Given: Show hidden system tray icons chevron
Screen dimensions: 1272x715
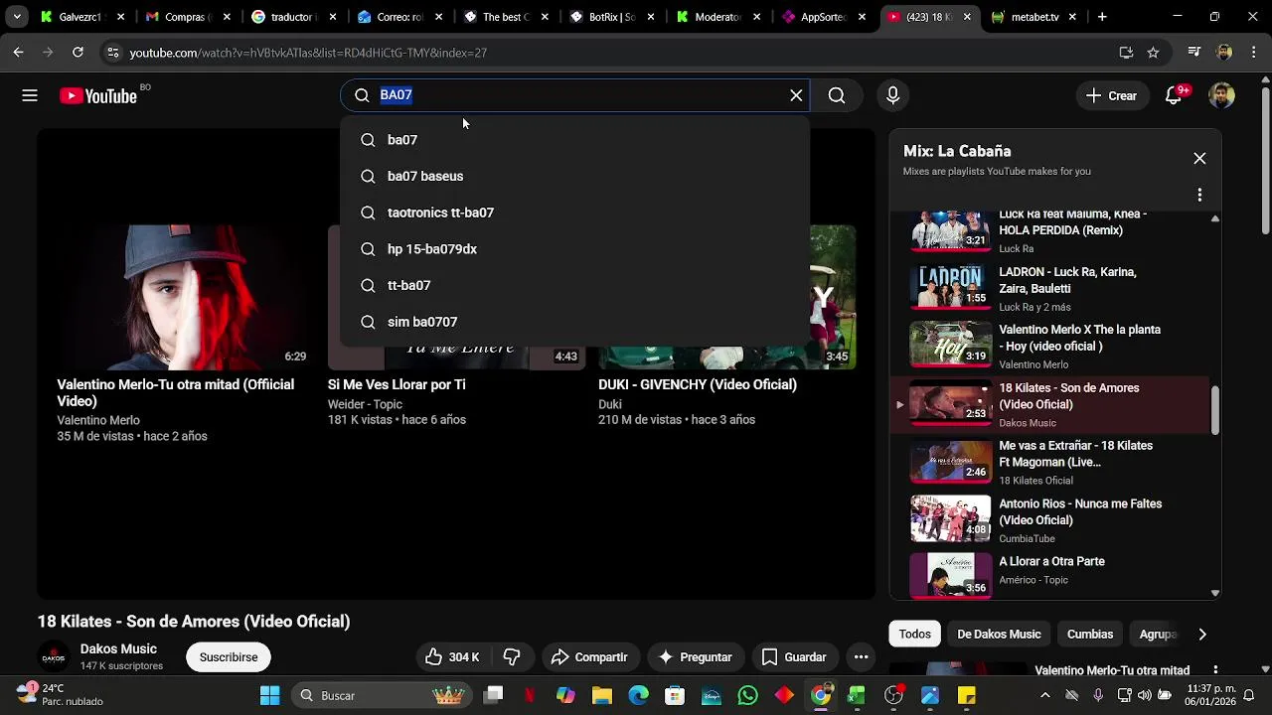Looking at the screenshot, I should pos(1044,695).
